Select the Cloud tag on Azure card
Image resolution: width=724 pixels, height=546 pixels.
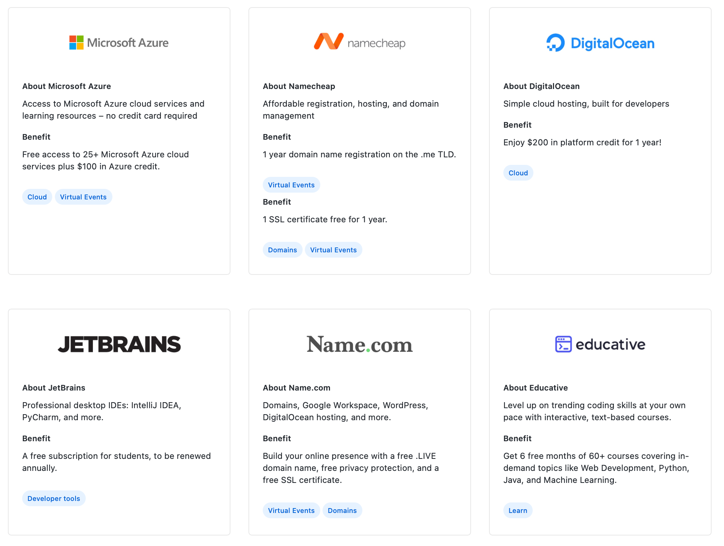tap(36, 197)
